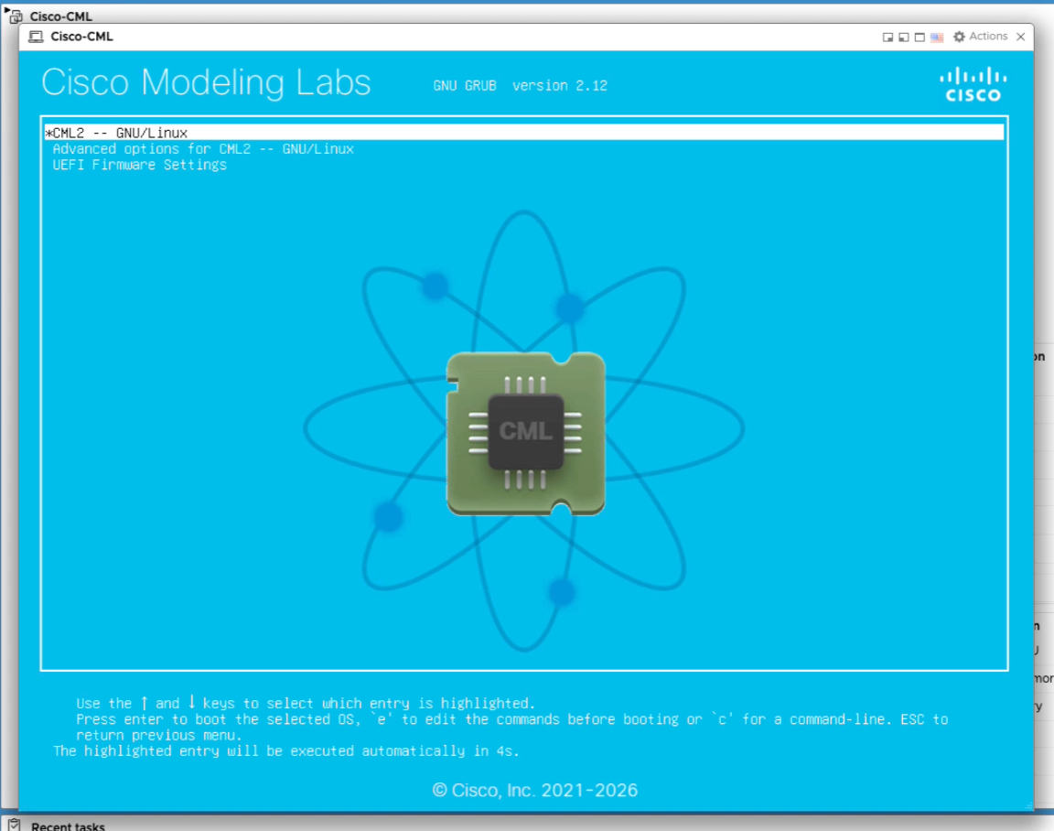
Task: Select the CML2 -- GNU/Linux boot entry
Action: (524, 133)
